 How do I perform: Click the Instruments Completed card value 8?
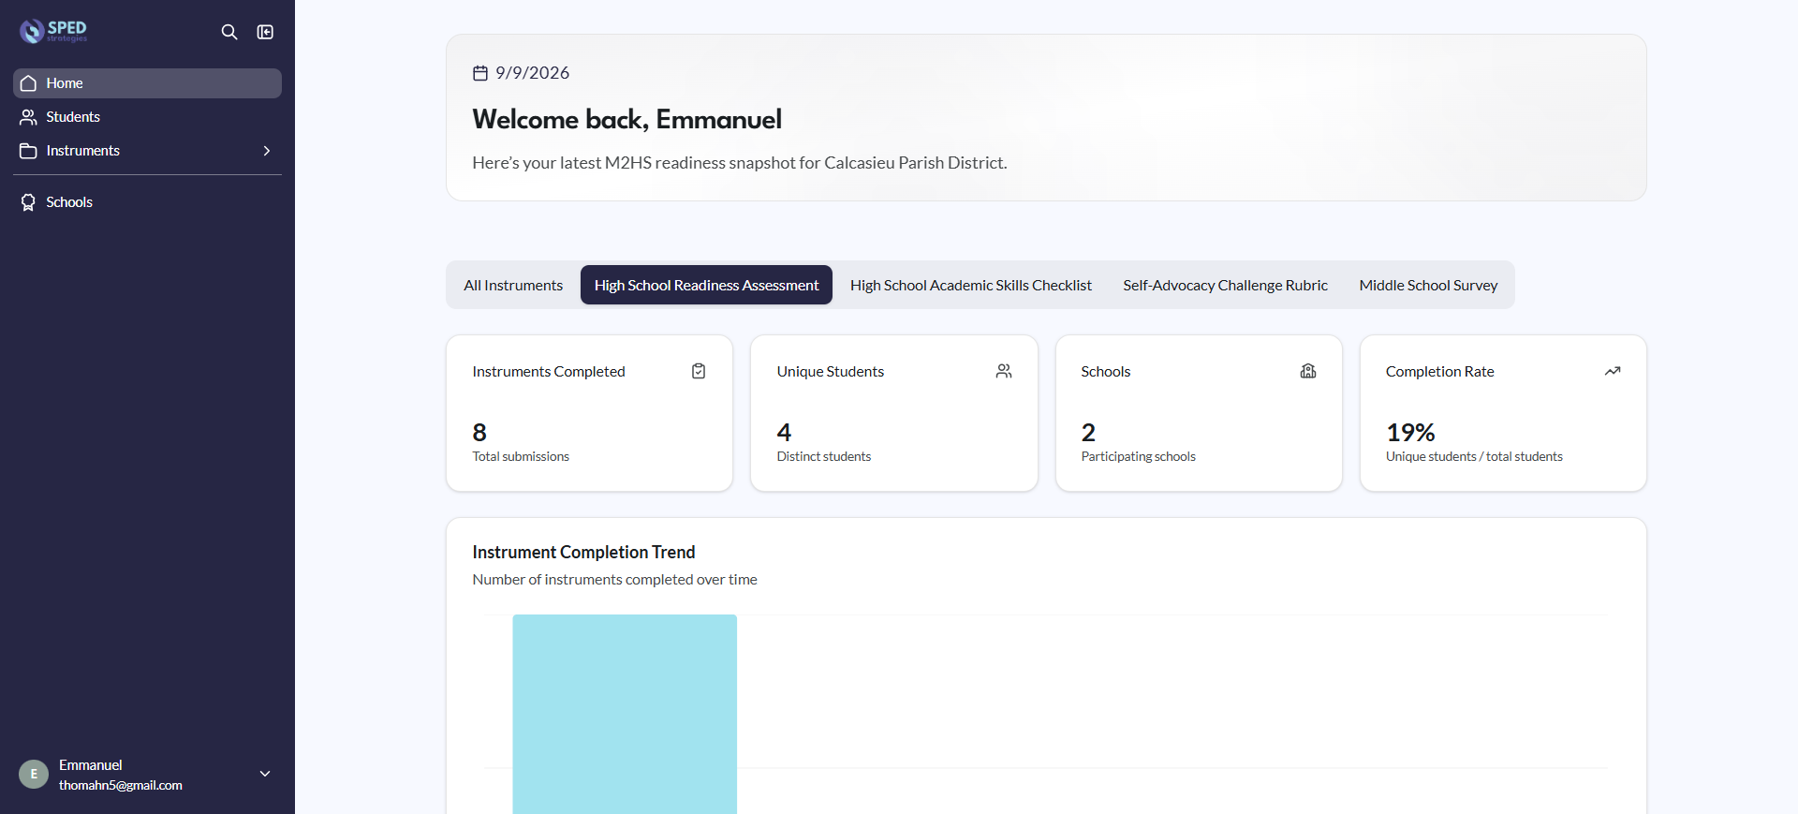click(479, 432)
